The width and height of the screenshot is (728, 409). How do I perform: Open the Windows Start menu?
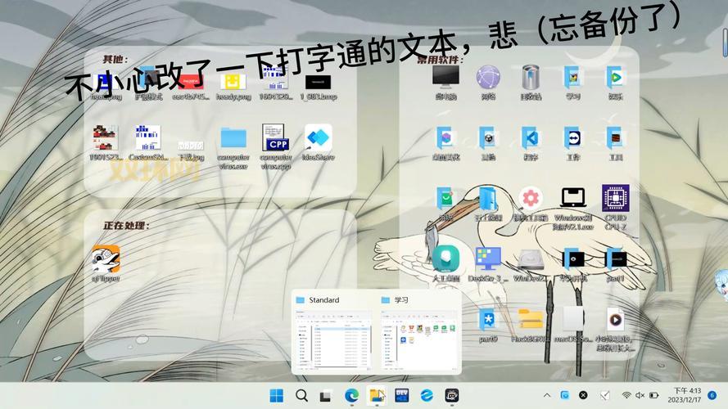tap(276, 396)
